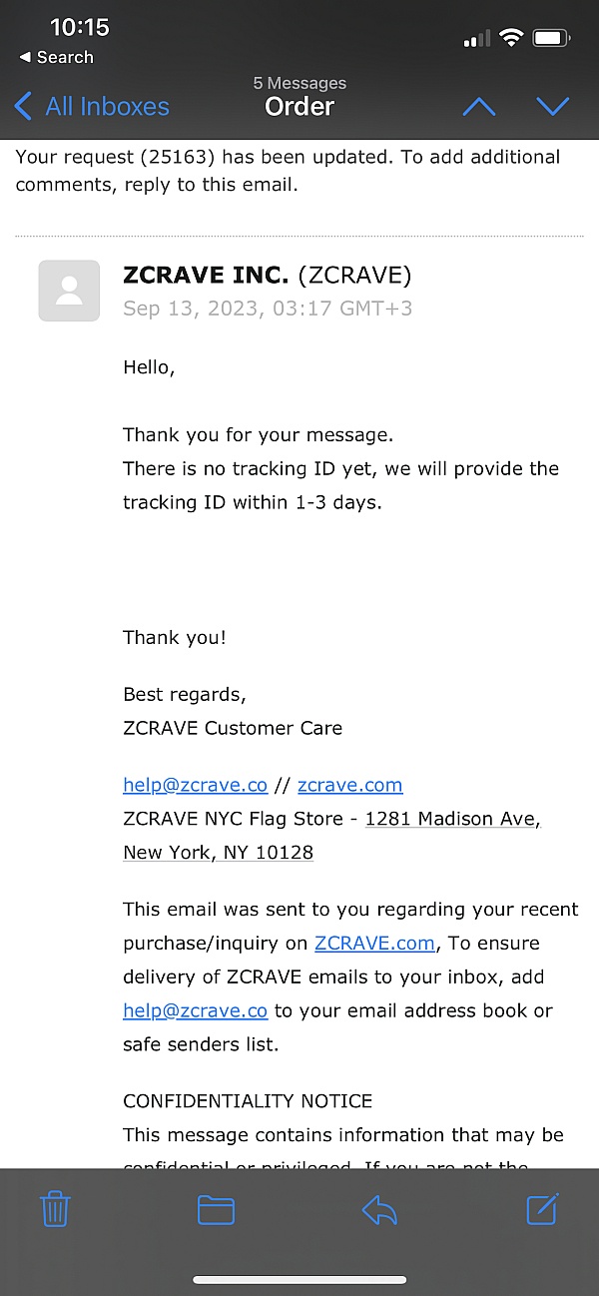Tap the trash icon to delete email

(55, 1209)
